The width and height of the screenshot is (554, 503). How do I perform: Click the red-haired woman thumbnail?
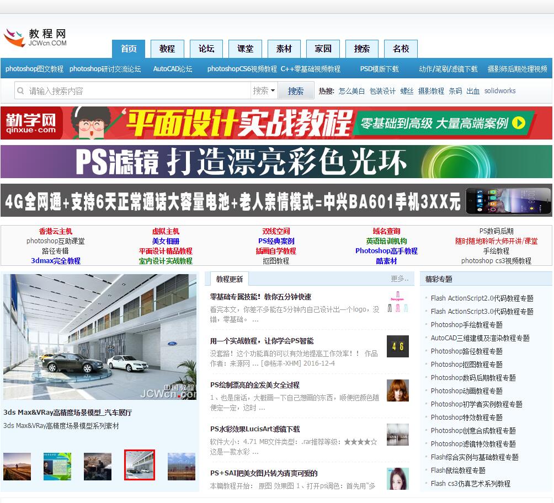tap(397, 390)
